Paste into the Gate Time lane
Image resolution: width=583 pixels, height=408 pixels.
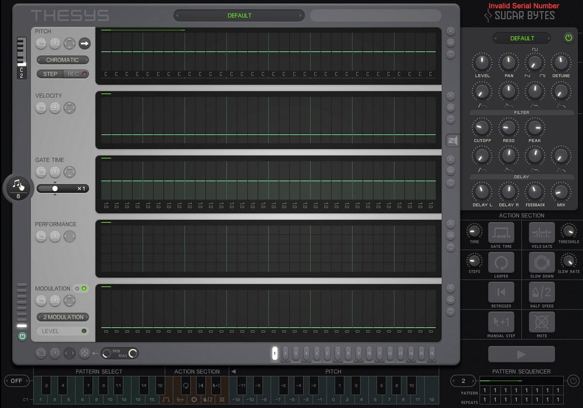pyautogui.click(x=55, y=172)
